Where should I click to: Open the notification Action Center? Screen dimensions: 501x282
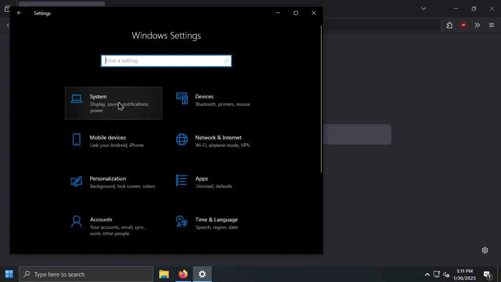click(x=487, y=275)
